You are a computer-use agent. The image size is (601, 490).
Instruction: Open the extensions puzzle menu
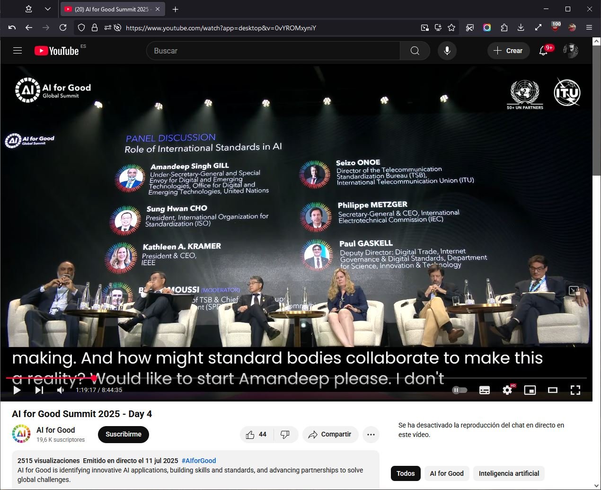[504, 27]
